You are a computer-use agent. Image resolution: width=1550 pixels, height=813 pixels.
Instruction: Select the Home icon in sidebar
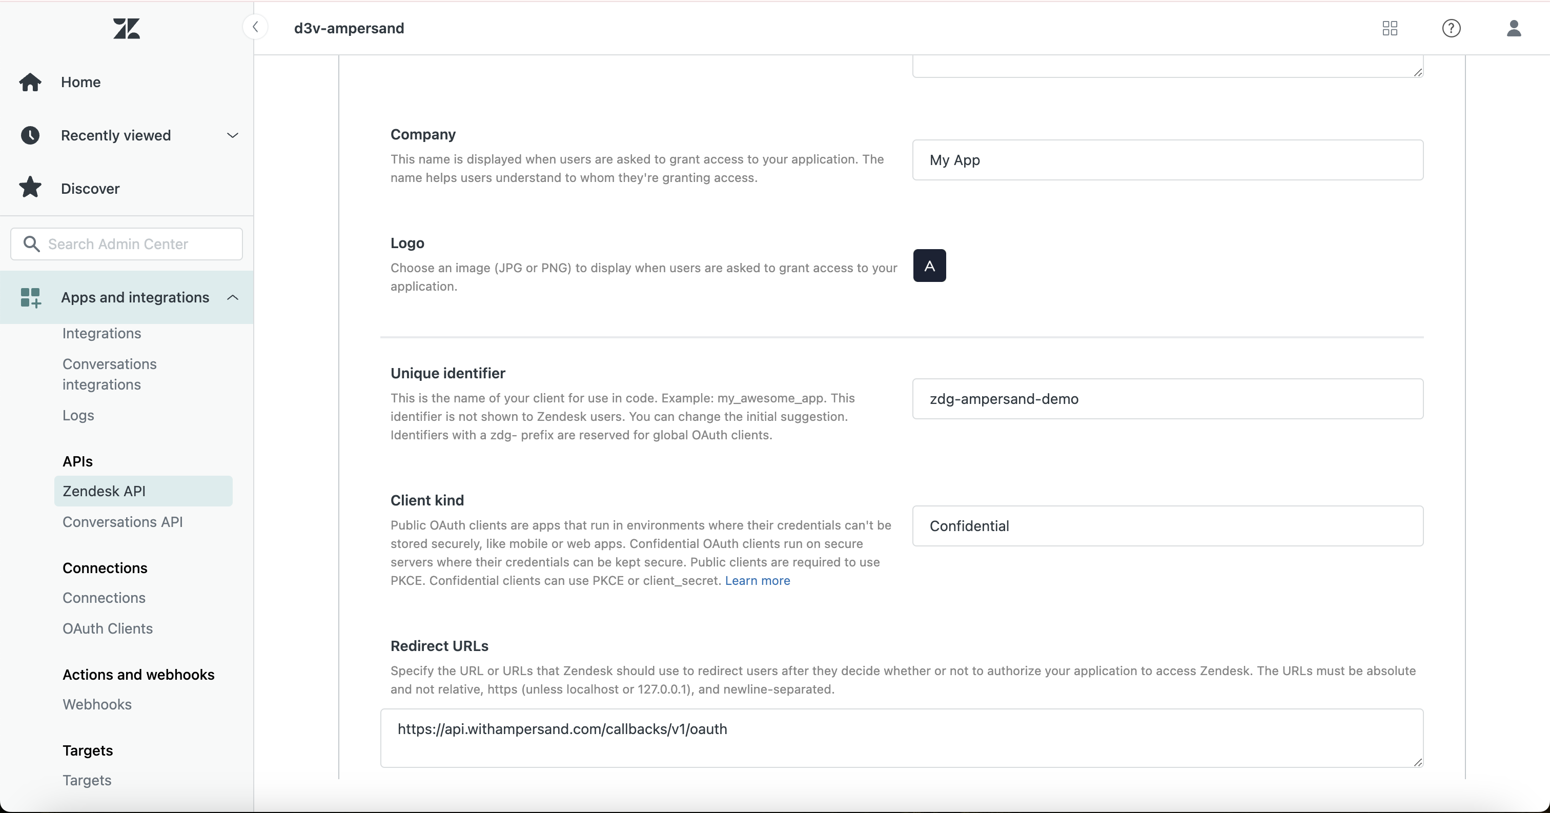pyautogui.click(x=30, y=82)
